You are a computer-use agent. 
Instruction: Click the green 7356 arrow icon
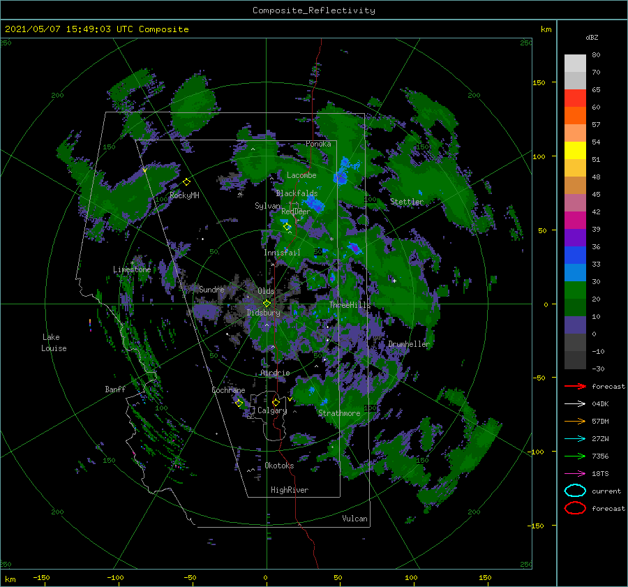click(575, 456)
